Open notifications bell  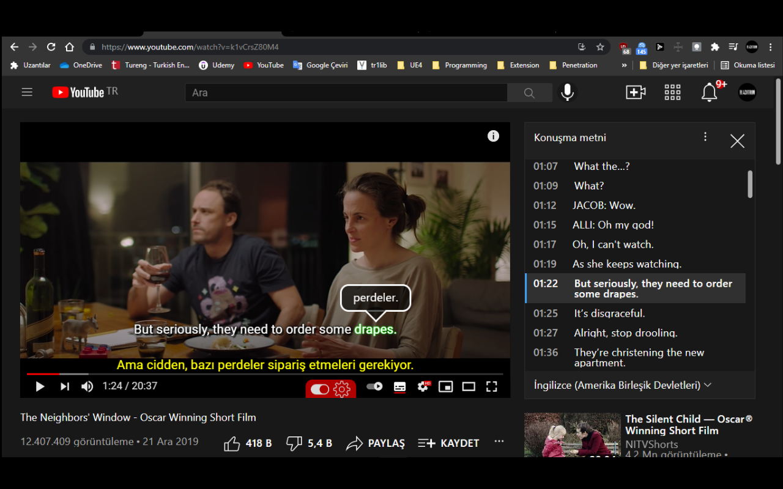709,92
